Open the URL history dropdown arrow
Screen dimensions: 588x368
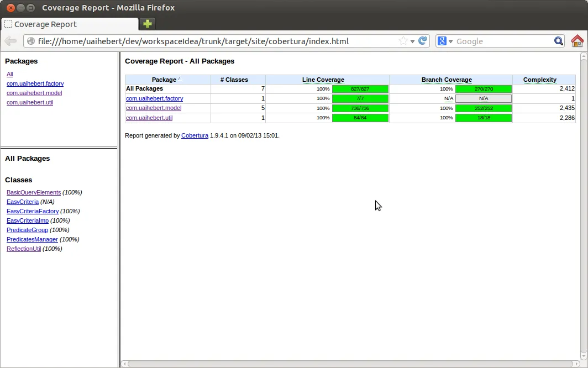point(412,41)
